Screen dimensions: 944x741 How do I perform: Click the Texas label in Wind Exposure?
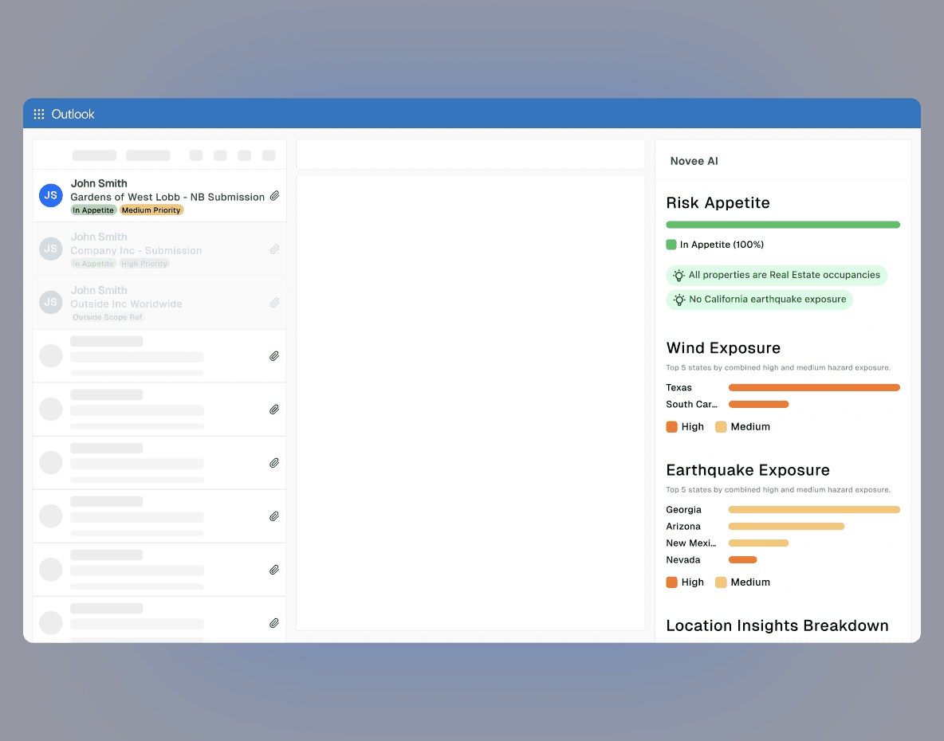pyautogui.click(x=679, y=388)
